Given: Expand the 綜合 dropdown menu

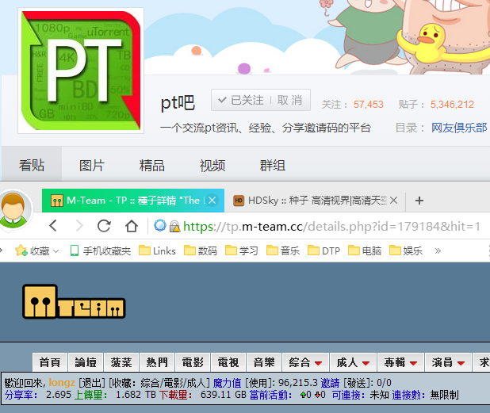Looking at the screenshot, I should (305, 362).
